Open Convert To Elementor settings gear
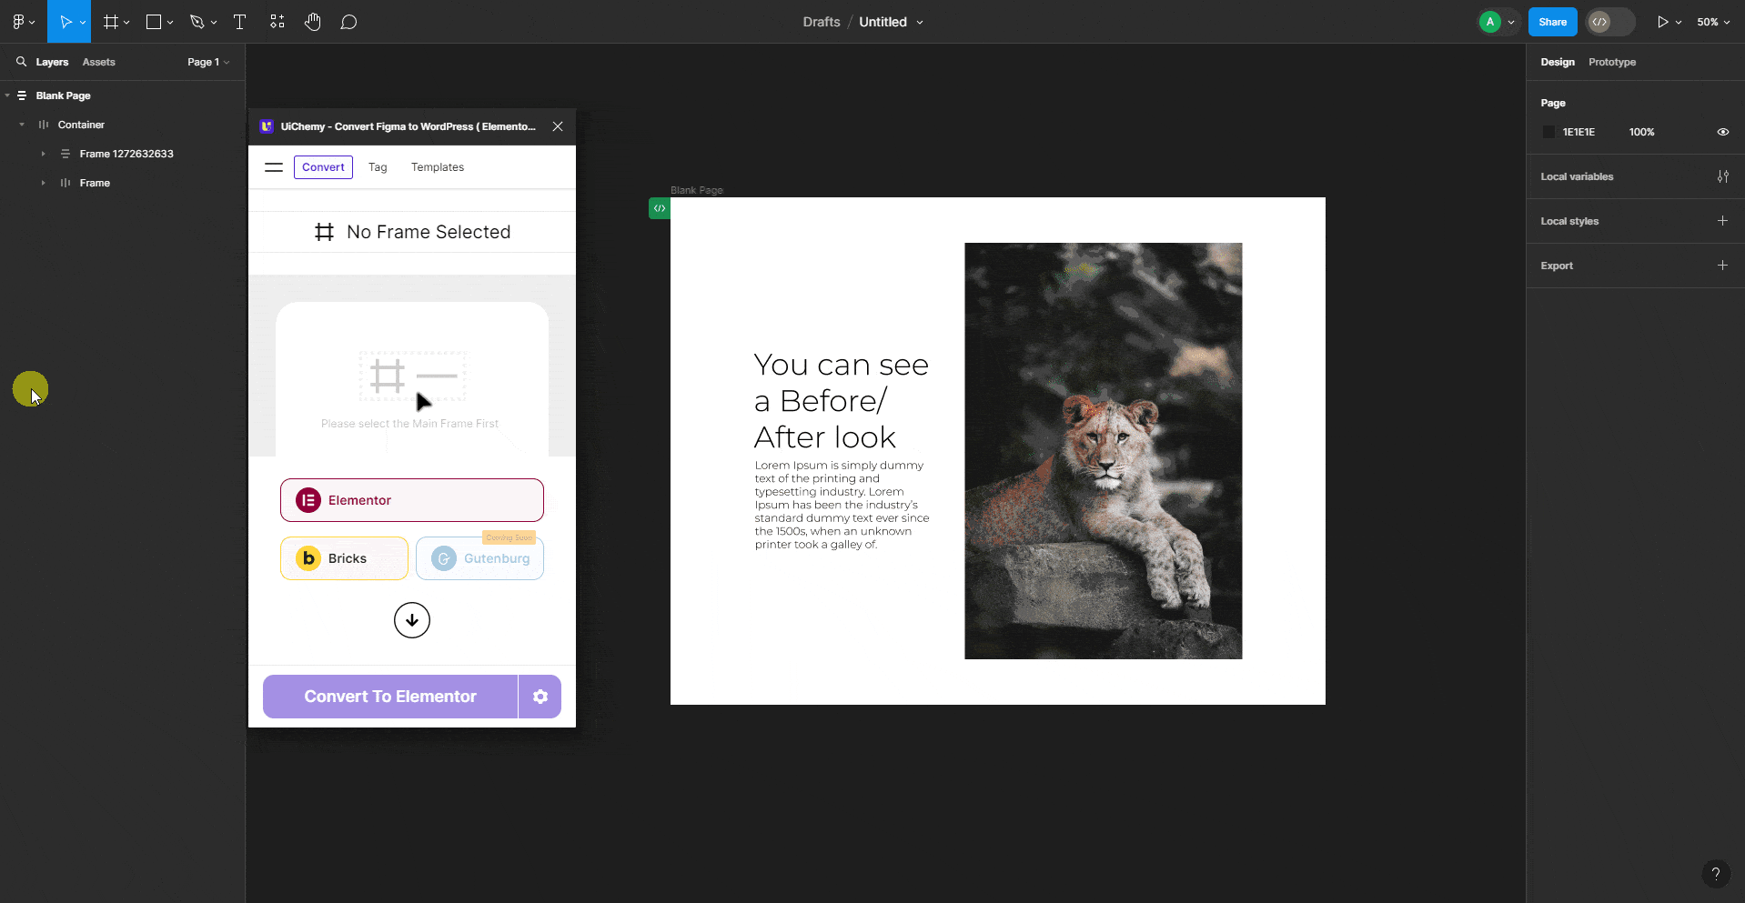This screenshot has height=903, width=1745. (540, 697)
